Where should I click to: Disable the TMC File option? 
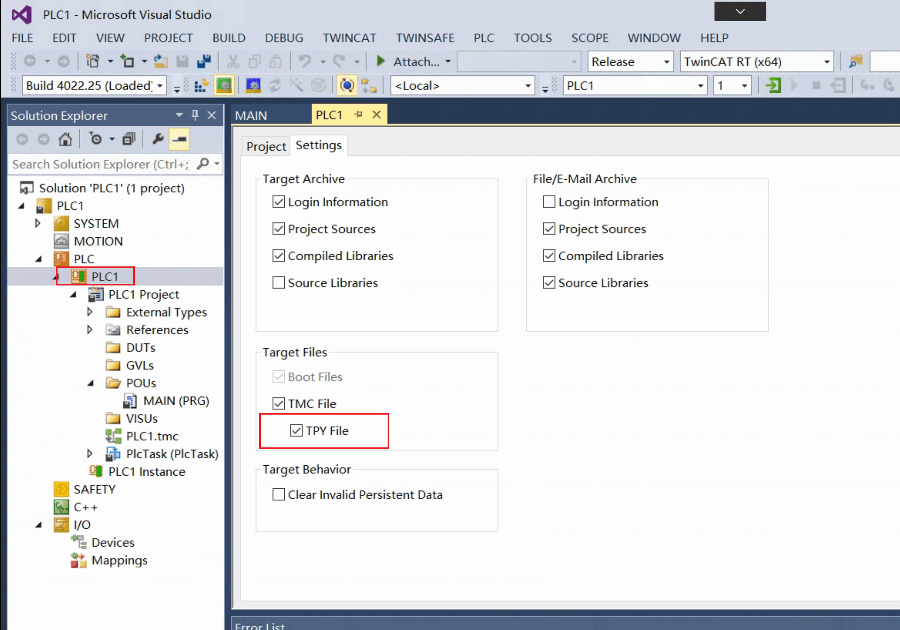(278, 403)
